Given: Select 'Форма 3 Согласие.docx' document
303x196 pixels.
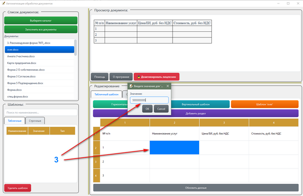Looking at the screenshot, I should click(x=39, y=77).
